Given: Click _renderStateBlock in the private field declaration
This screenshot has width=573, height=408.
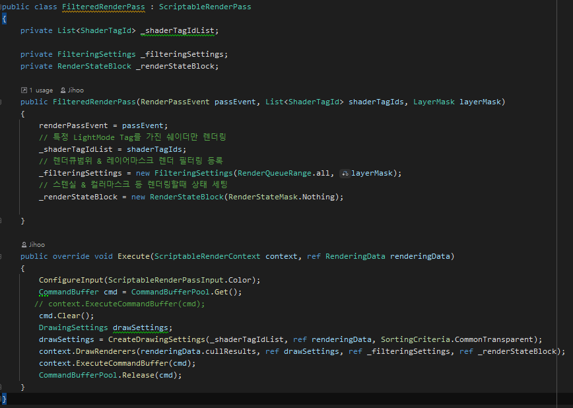Looking at the screenshot, I should (x=175, y=67).
